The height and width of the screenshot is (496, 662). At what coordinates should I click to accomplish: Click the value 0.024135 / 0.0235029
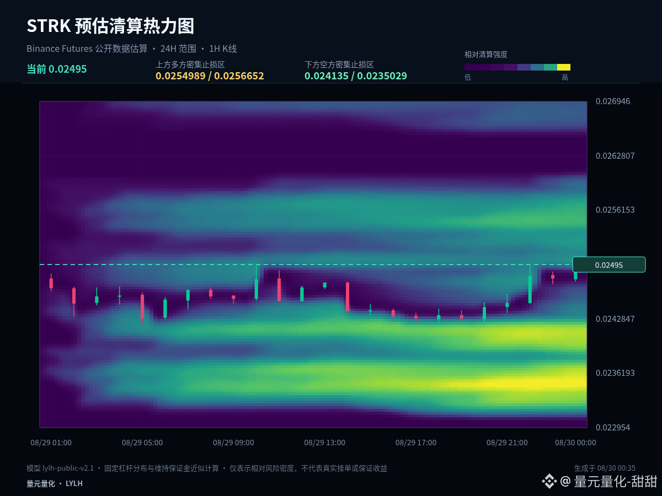356,76
